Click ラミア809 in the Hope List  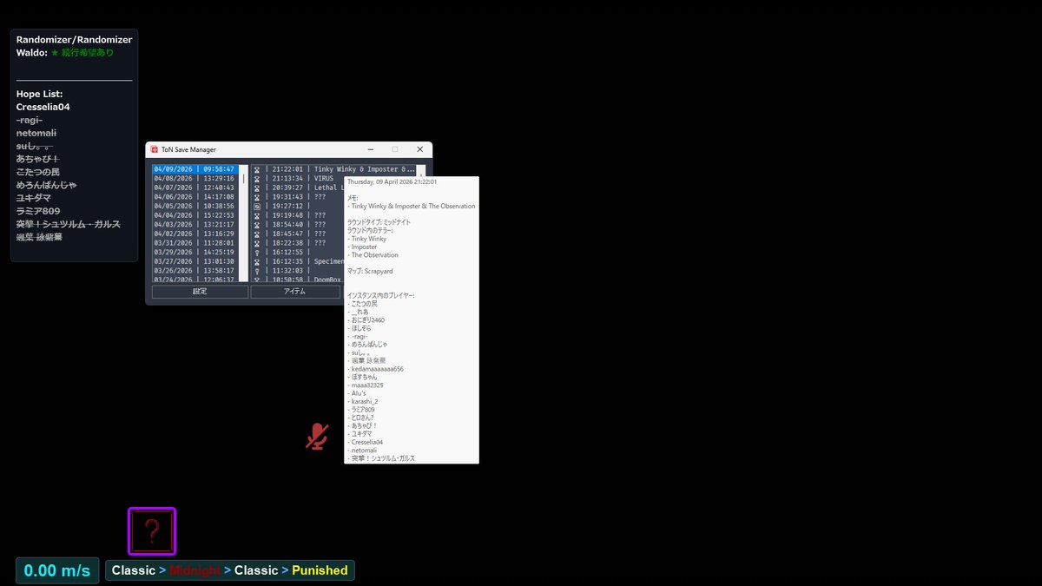38,211
